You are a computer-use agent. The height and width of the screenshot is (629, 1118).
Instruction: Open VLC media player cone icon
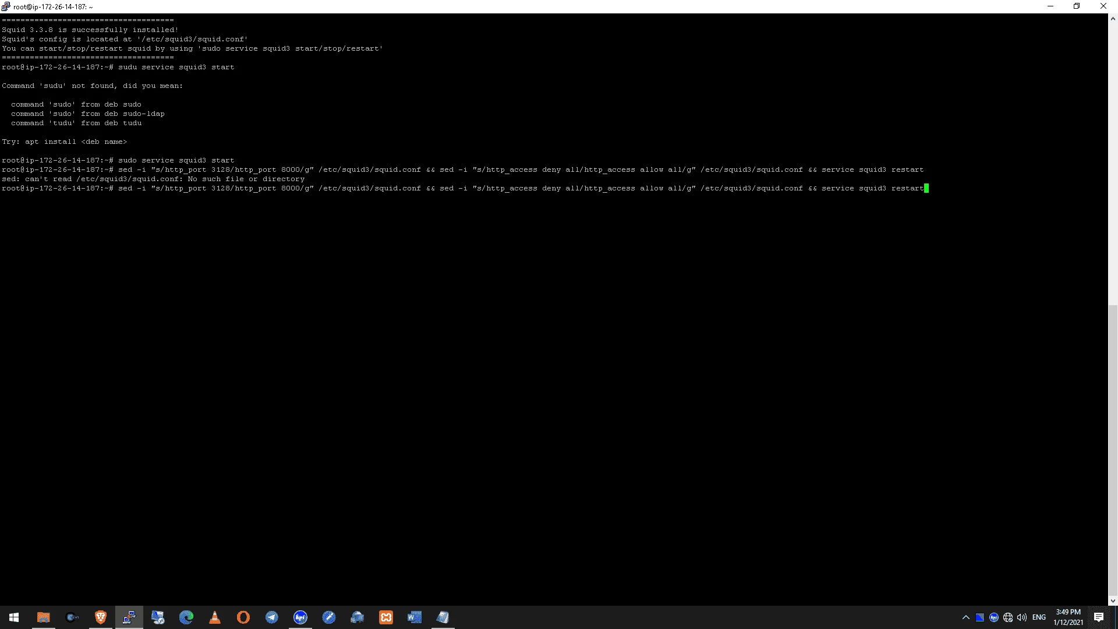coord(214,617)
